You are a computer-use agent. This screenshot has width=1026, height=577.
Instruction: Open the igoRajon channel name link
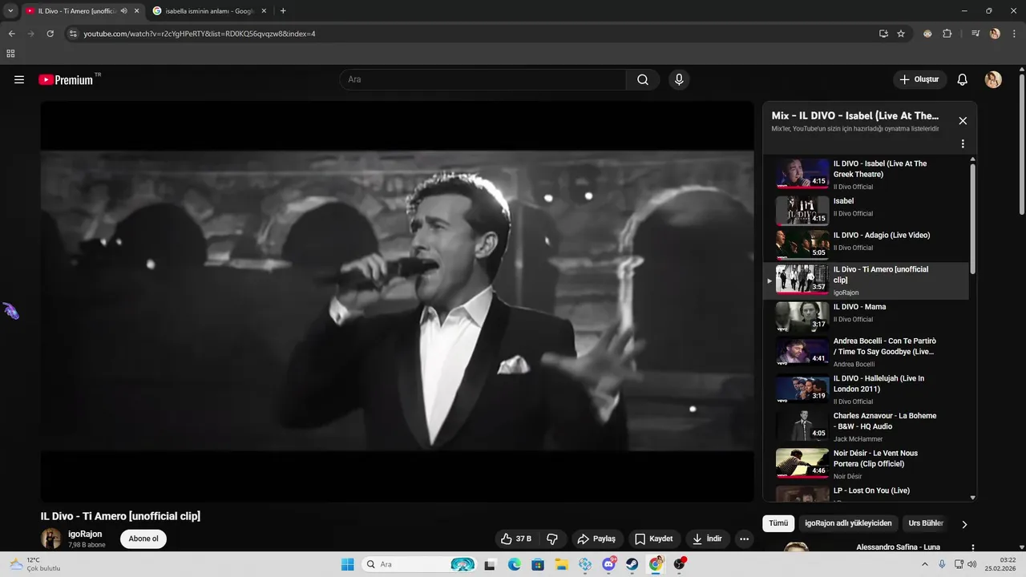(85, 534)
